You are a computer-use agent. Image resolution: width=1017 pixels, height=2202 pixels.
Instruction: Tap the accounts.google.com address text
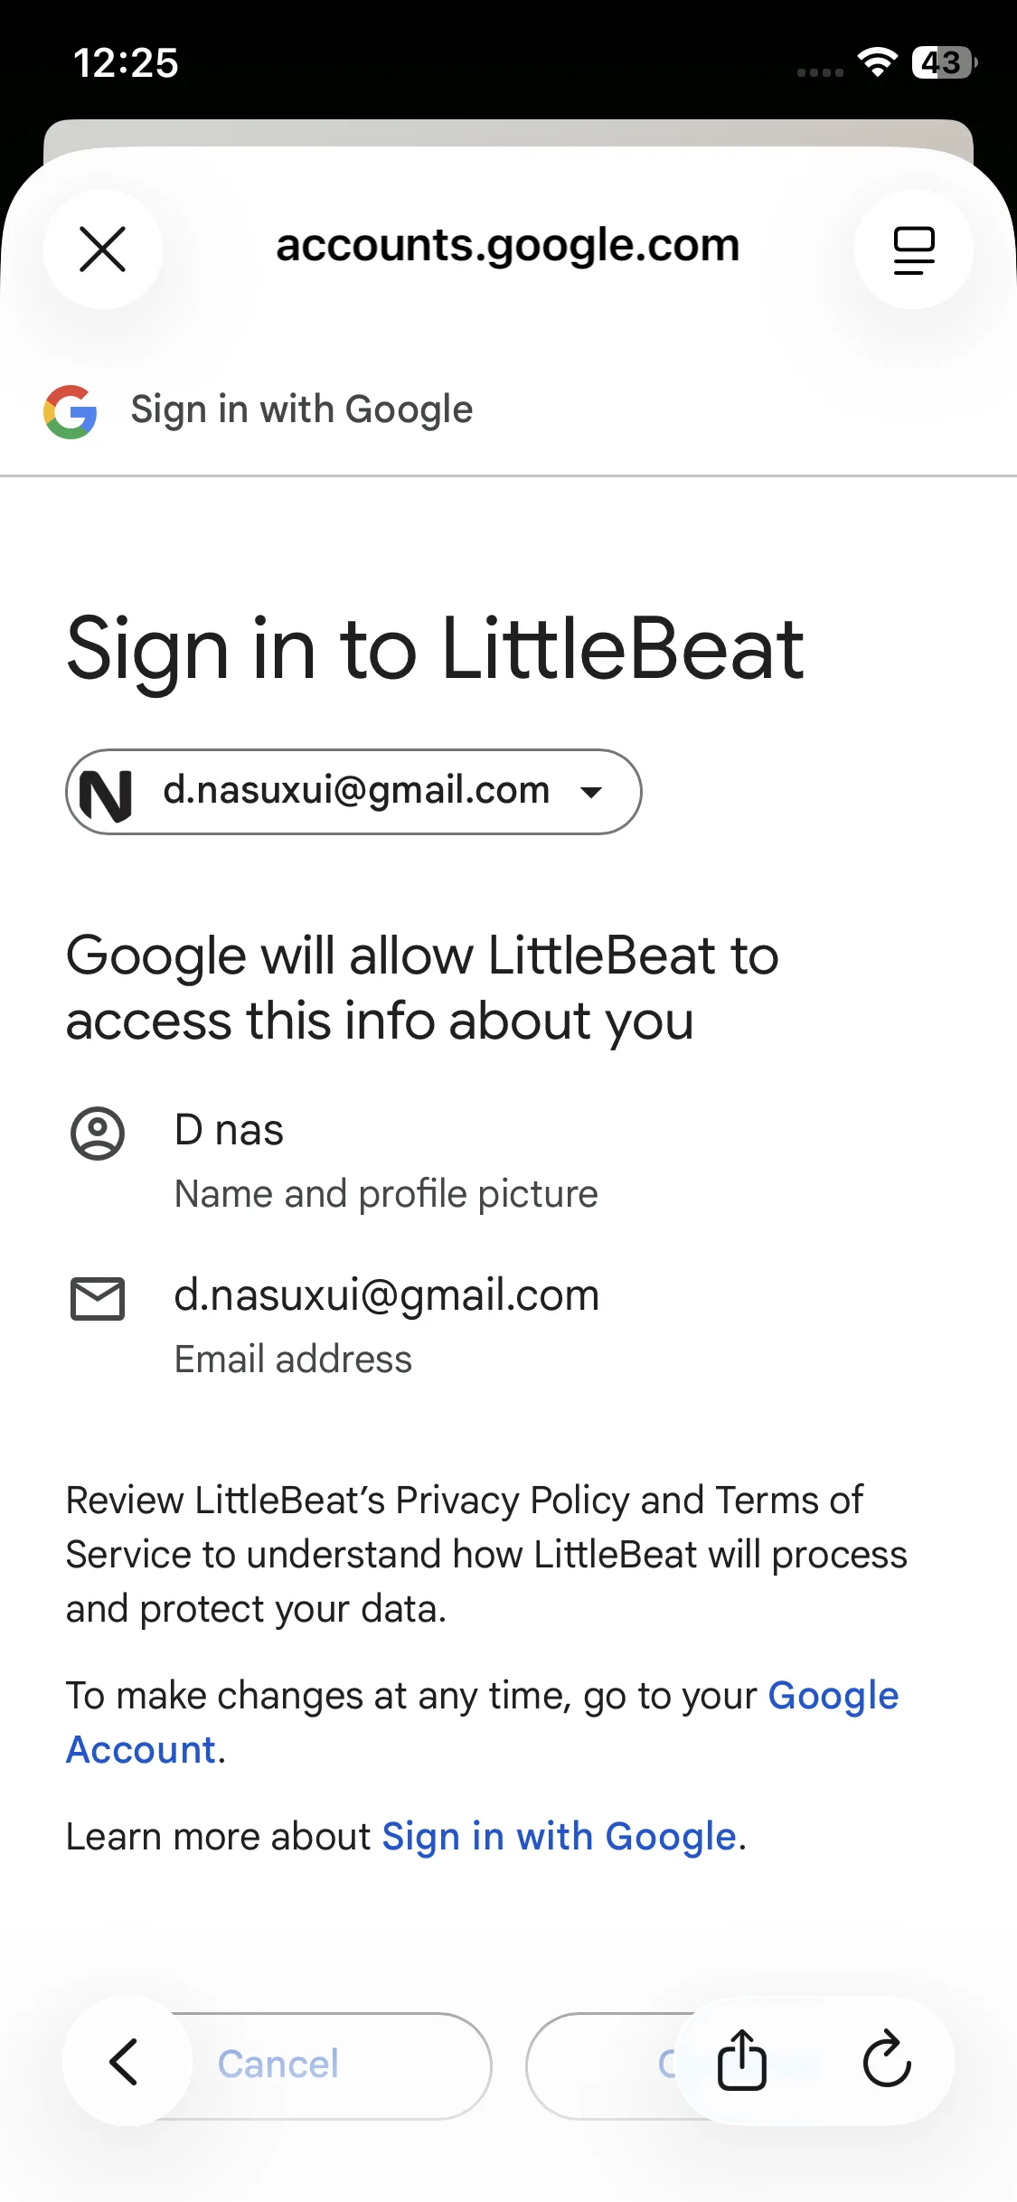coord(507,246)
